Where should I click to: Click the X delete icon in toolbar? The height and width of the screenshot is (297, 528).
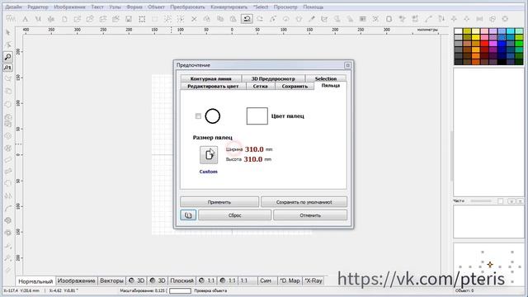tap(194, 19)
